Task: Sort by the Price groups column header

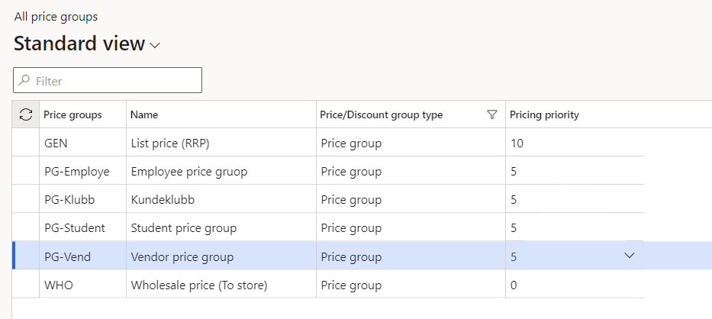Action: pyautogui.click(x=72, y=114)
